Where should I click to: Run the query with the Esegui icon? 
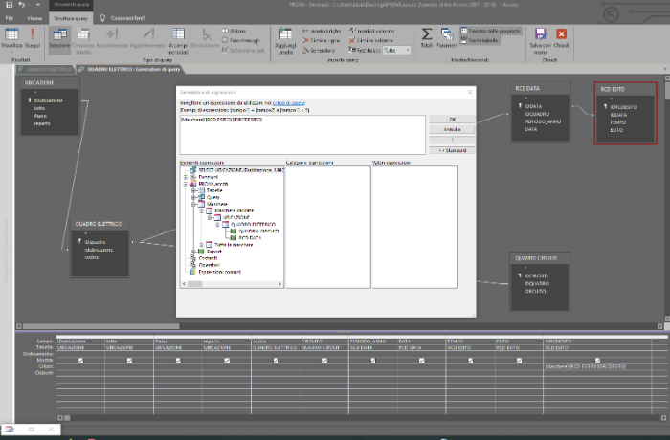[33, 38]
